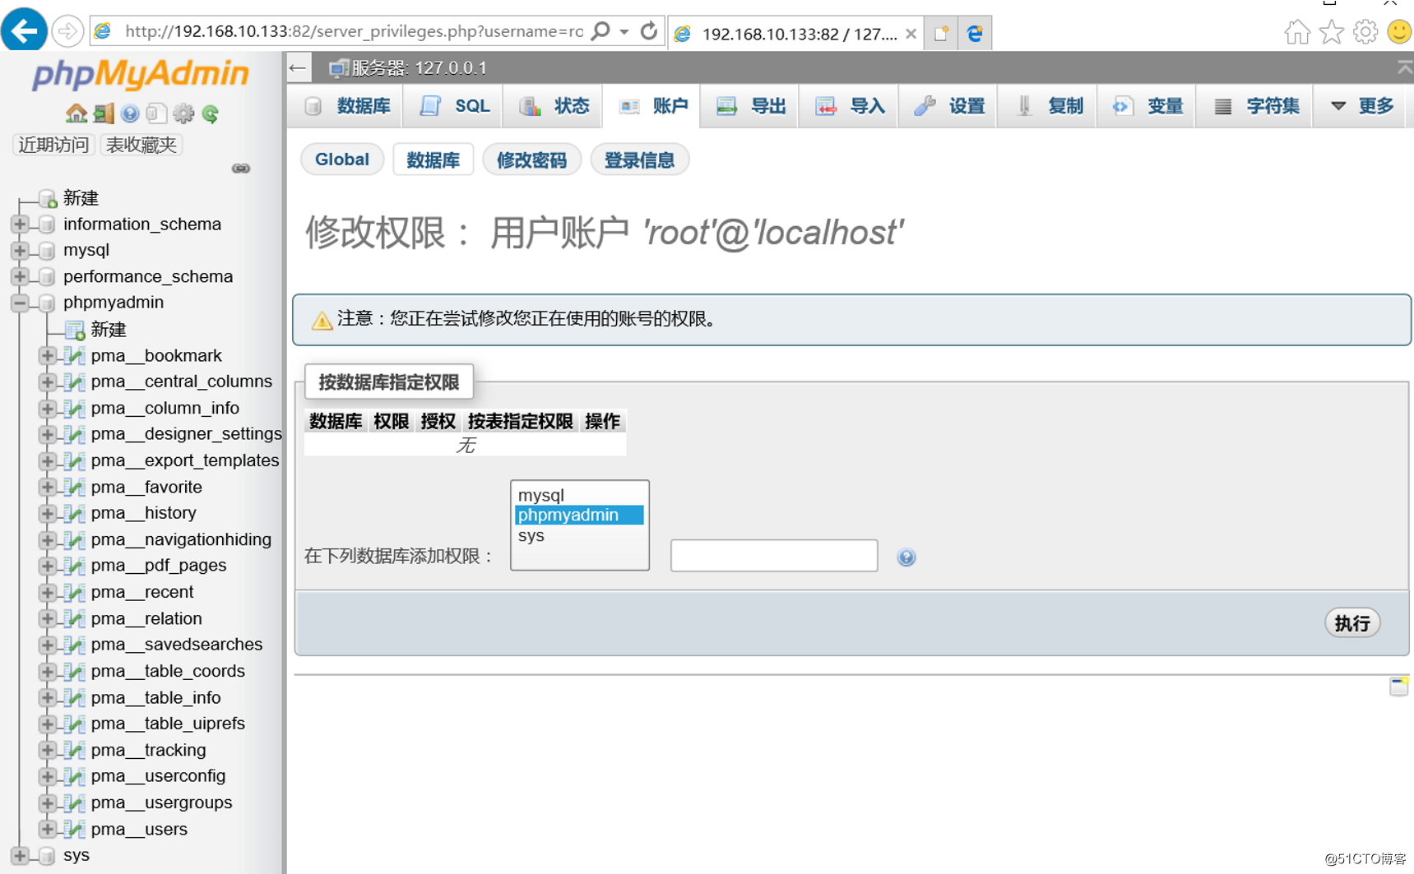Open the 更多 more menu
Image resolution: width=1414 pixels, height=874 pixels.
(1361, 106)
